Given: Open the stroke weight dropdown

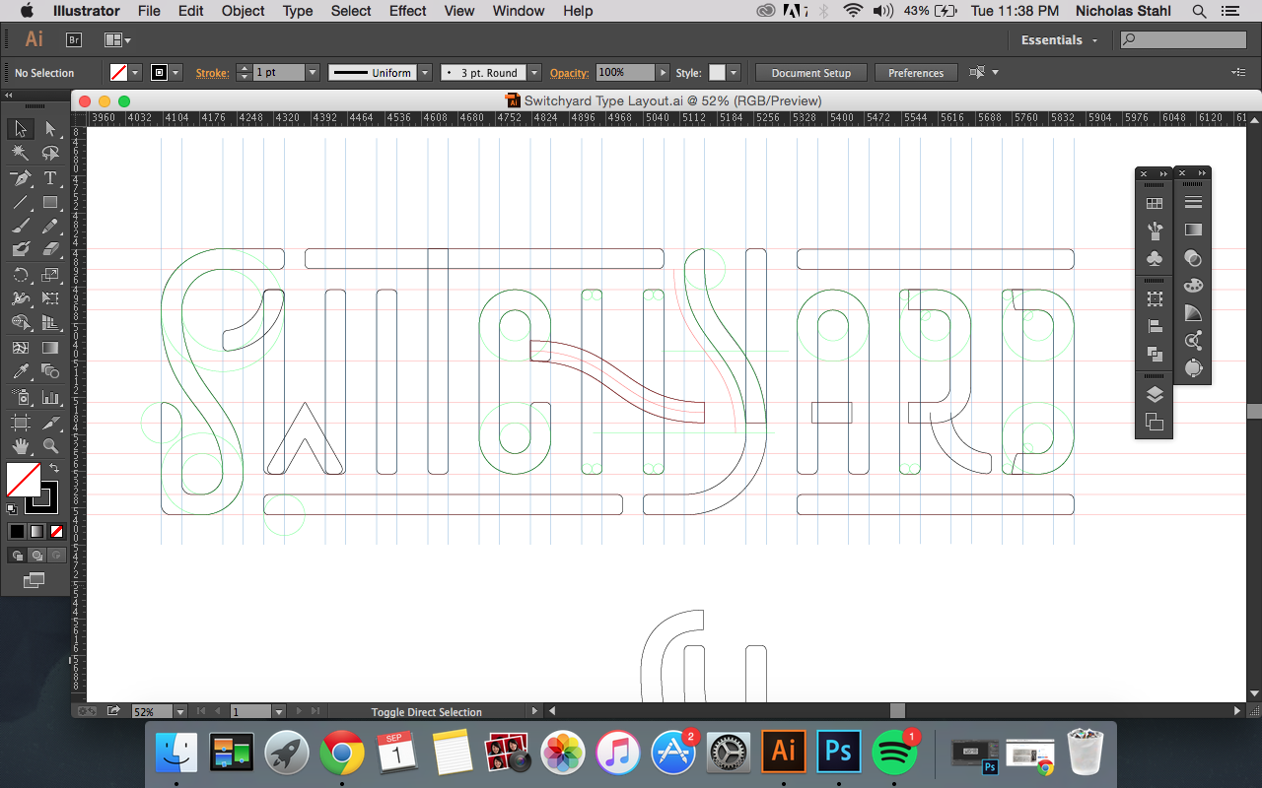Looking at the screenshot, I should pos(313,73).
